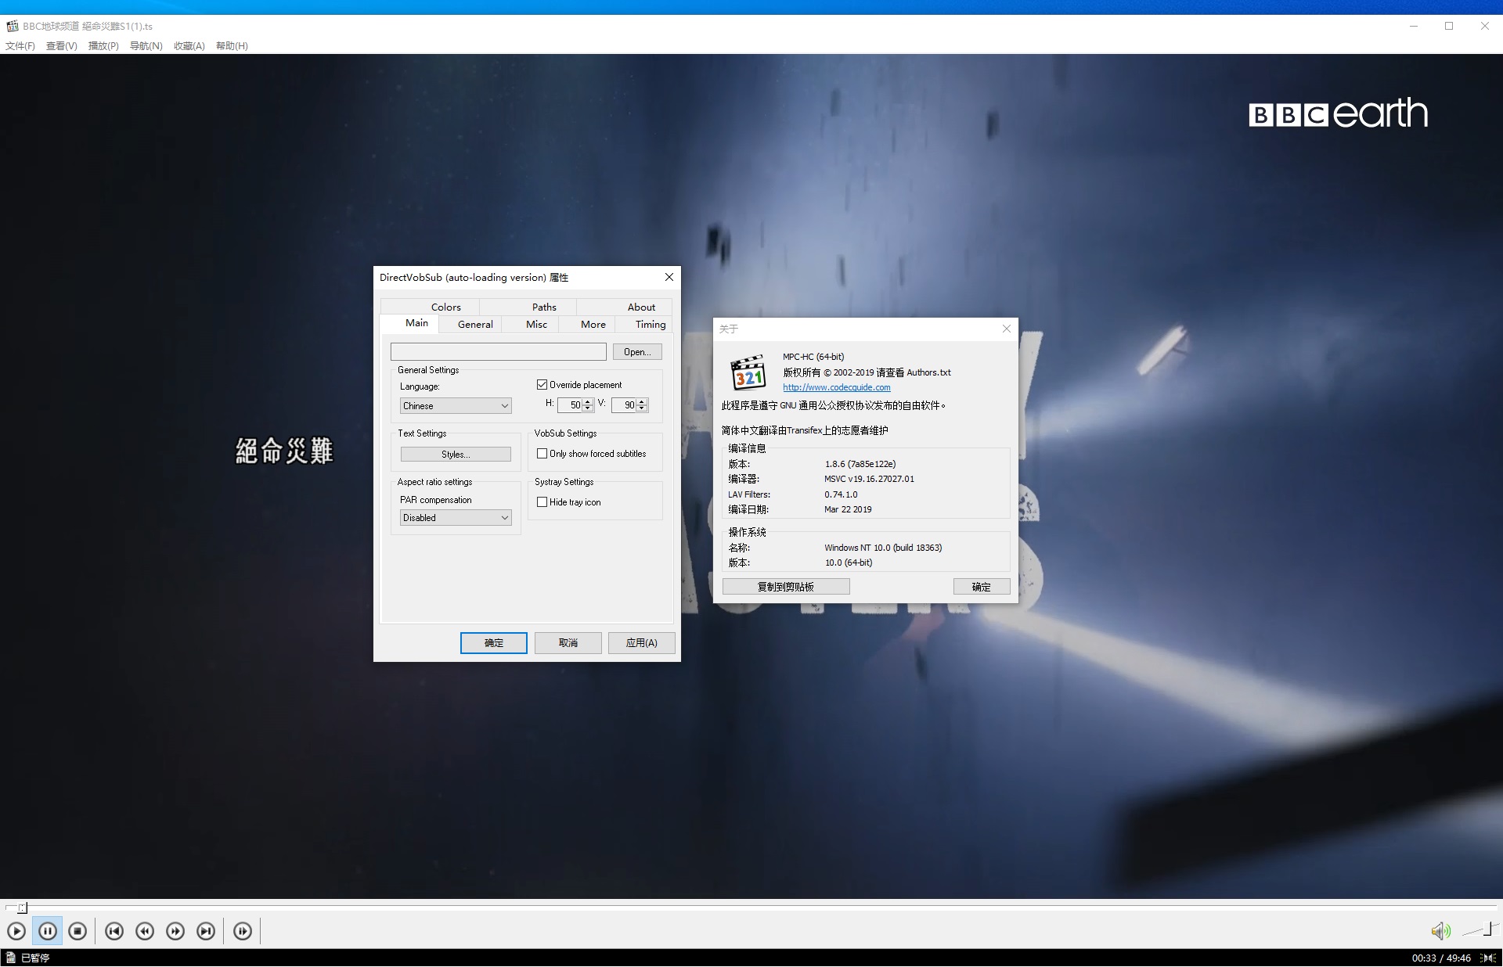Toggle Override placement checkbox
Screen dimensions: 1503x967
[542, 385]
